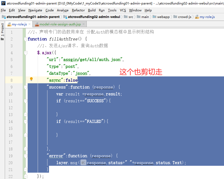
Task: Open the Run menu
Action: [101, 10]
